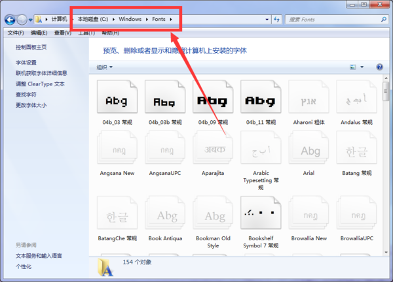Select the 04b_03b 常规 font icon

pos(165,97)
